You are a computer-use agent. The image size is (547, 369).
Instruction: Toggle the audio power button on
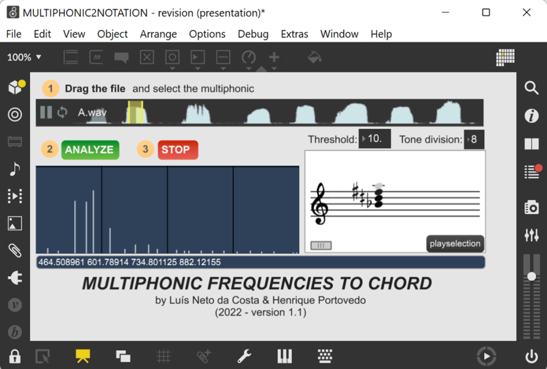[531, 356]
